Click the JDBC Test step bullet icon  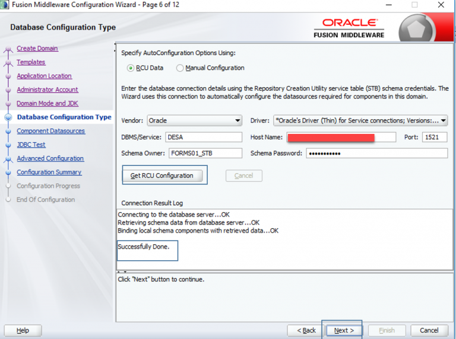(8, 145)
